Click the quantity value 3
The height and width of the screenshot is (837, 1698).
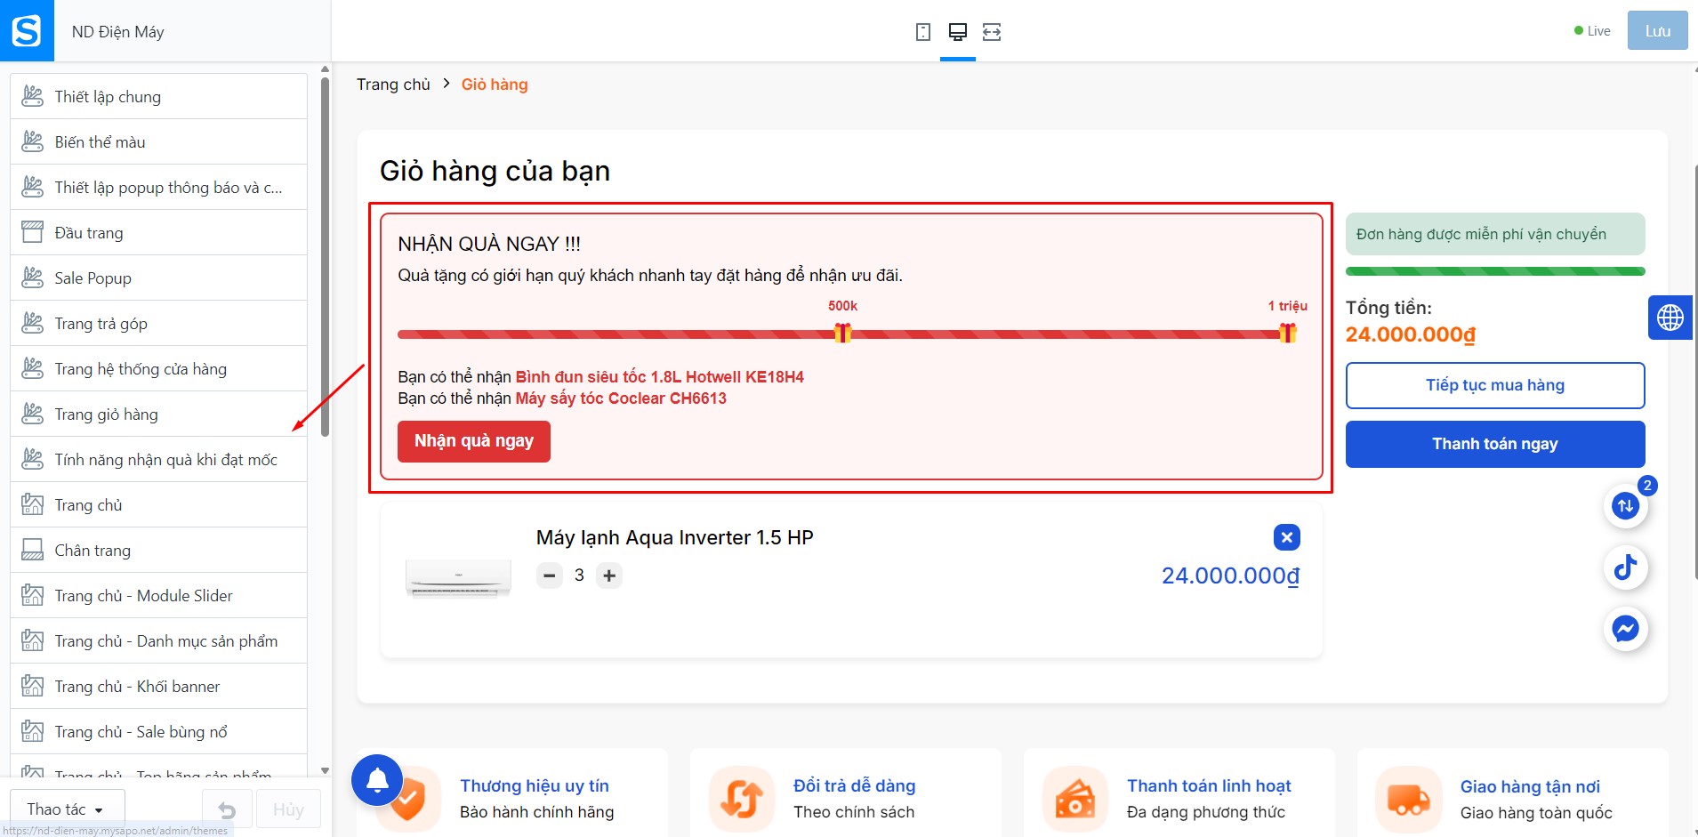pyautogui.click(x=579, y=575)
